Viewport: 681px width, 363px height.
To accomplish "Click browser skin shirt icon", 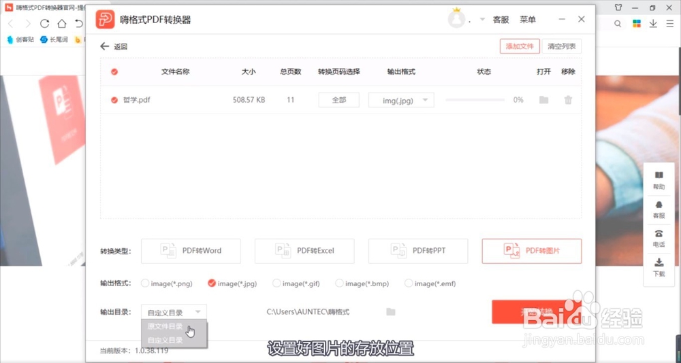I will [618, 7].
